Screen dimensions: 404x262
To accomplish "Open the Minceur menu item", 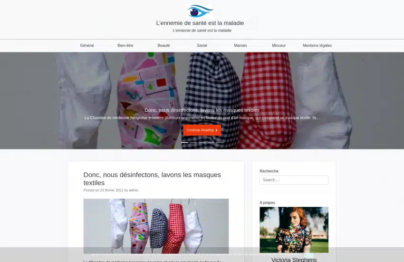I will 279,45.
